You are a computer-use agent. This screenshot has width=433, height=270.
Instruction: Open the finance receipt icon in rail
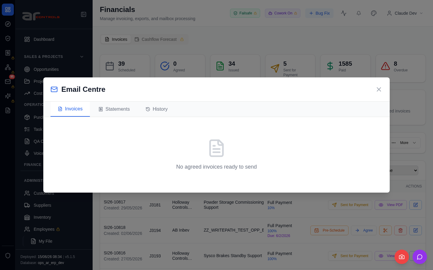point(8,53)
